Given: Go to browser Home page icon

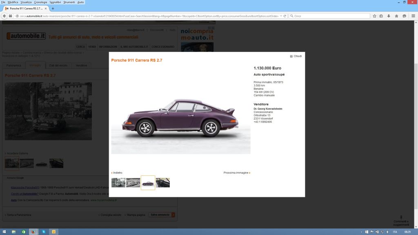Looking at the screenshot, I should [x=396, y=16].
